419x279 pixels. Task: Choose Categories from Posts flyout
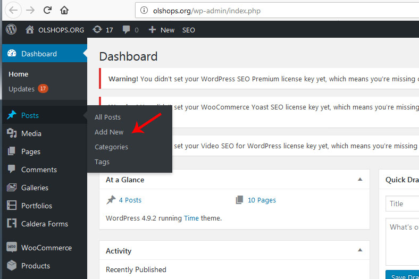[x=111, y=147]
